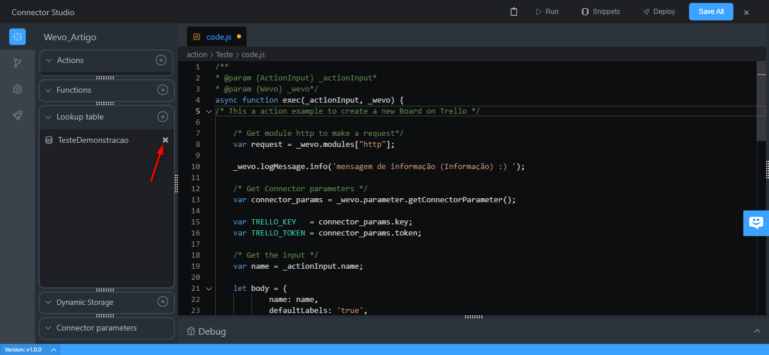Select TesteDemonstracao in the lookup table list

point(93,140)
